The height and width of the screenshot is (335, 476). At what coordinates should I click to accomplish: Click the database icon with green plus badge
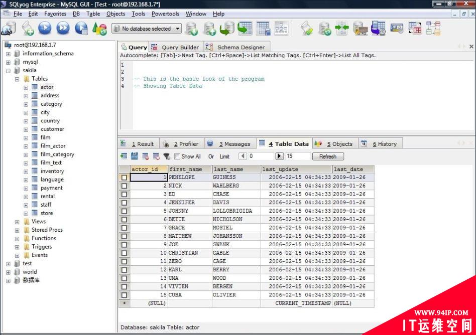209,29
